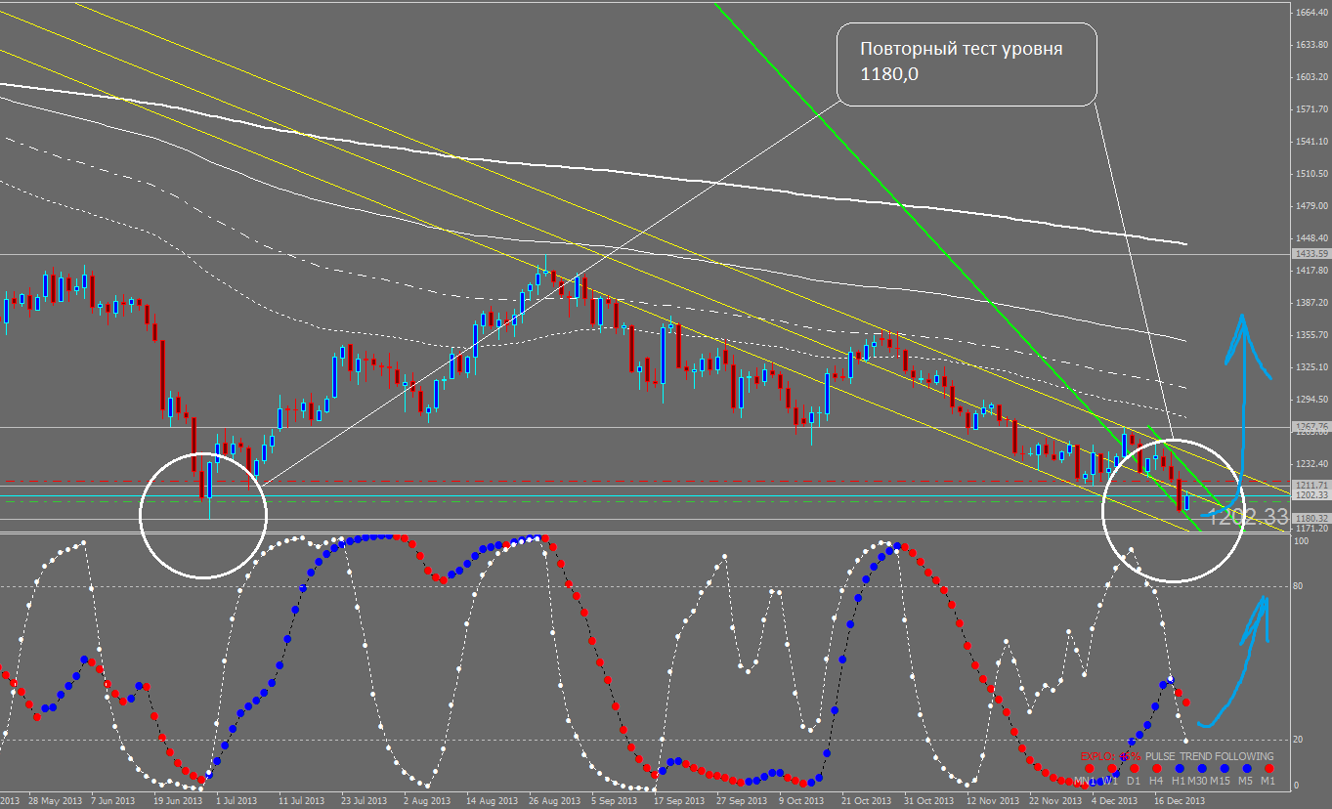The height and width of the screenshot is (809, 1332).
Task: Click the 1510.50 price axis value
Action: (1311, 173)
